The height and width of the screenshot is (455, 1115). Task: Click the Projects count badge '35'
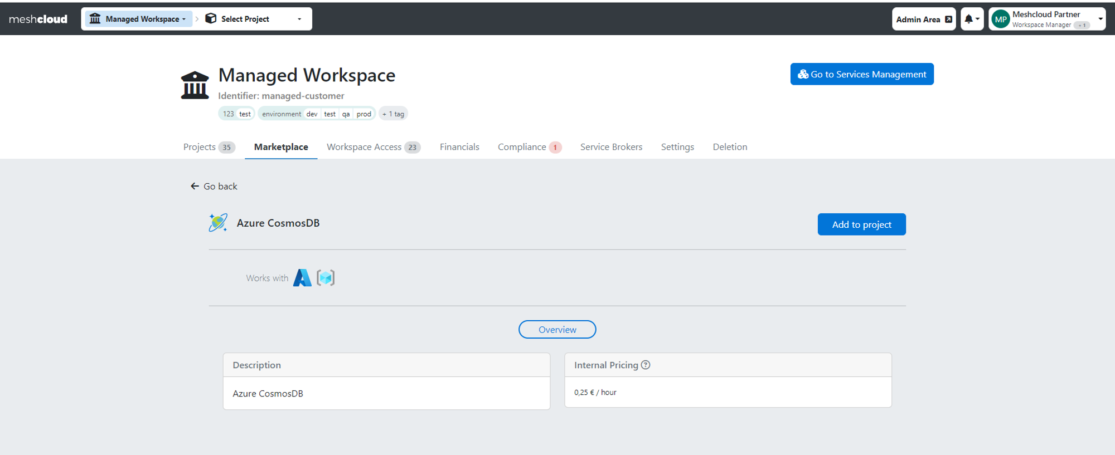click(226, 148)
